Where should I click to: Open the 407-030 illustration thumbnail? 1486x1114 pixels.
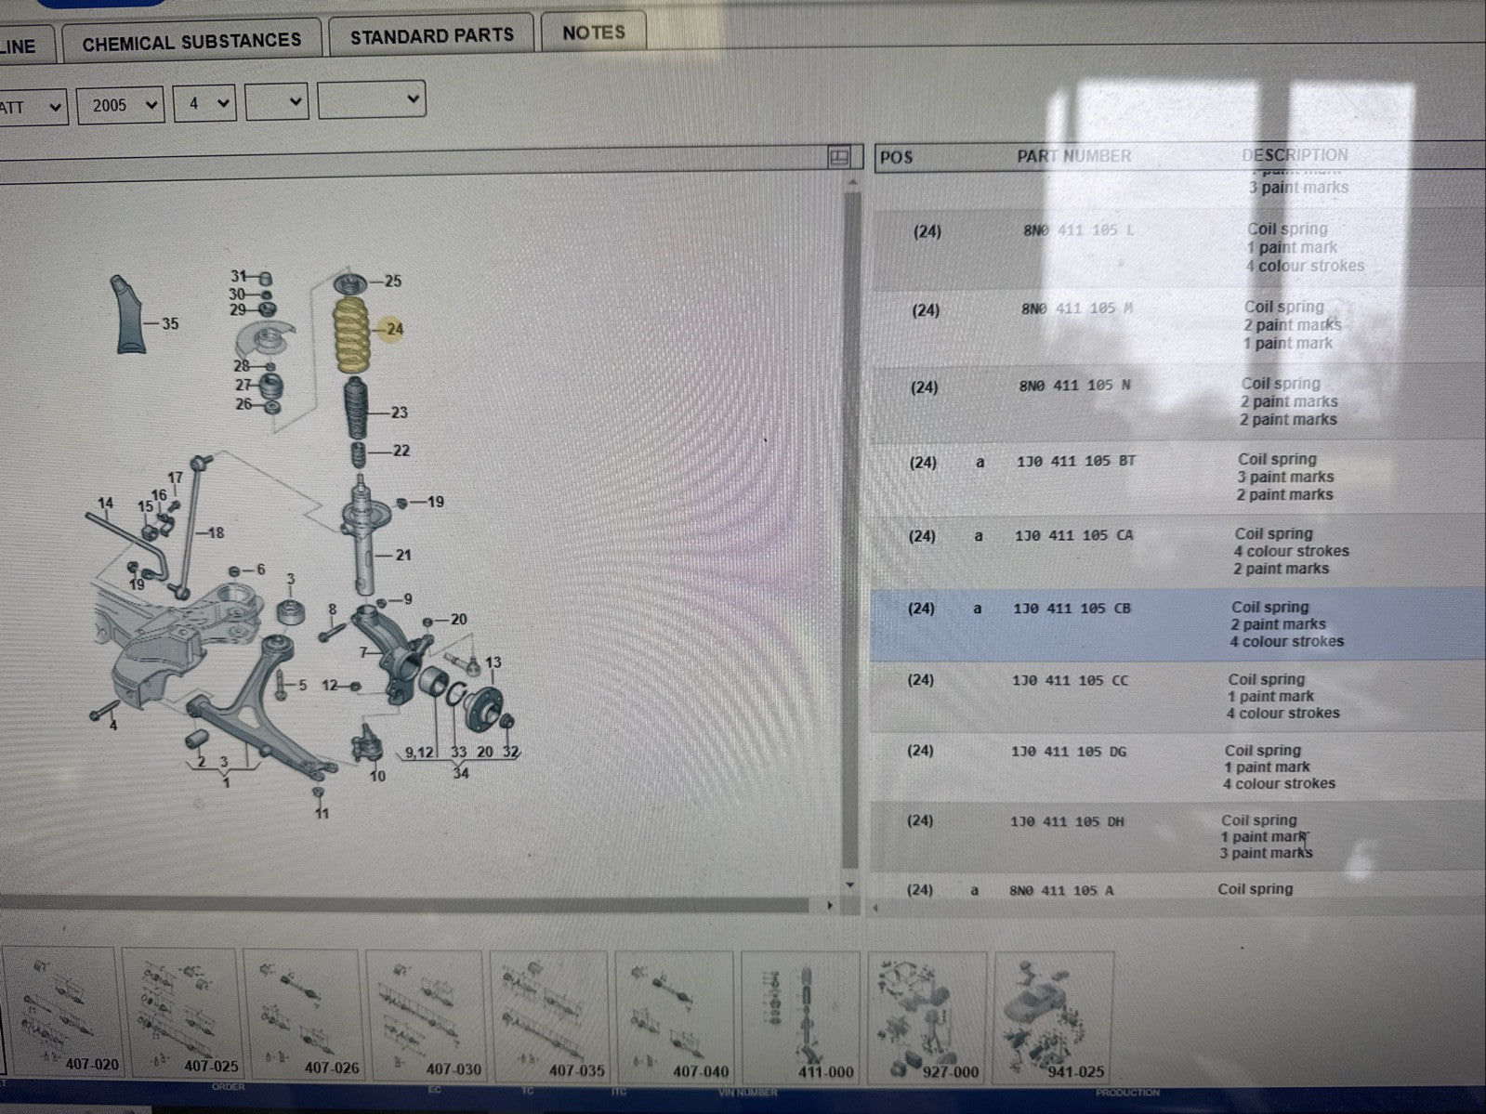tap(426, 1014)
